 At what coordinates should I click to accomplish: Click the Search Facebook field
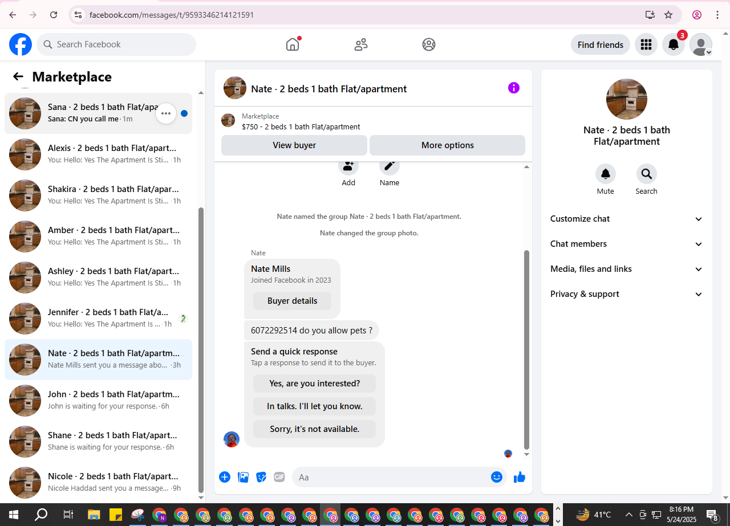[x=116, y=44]
